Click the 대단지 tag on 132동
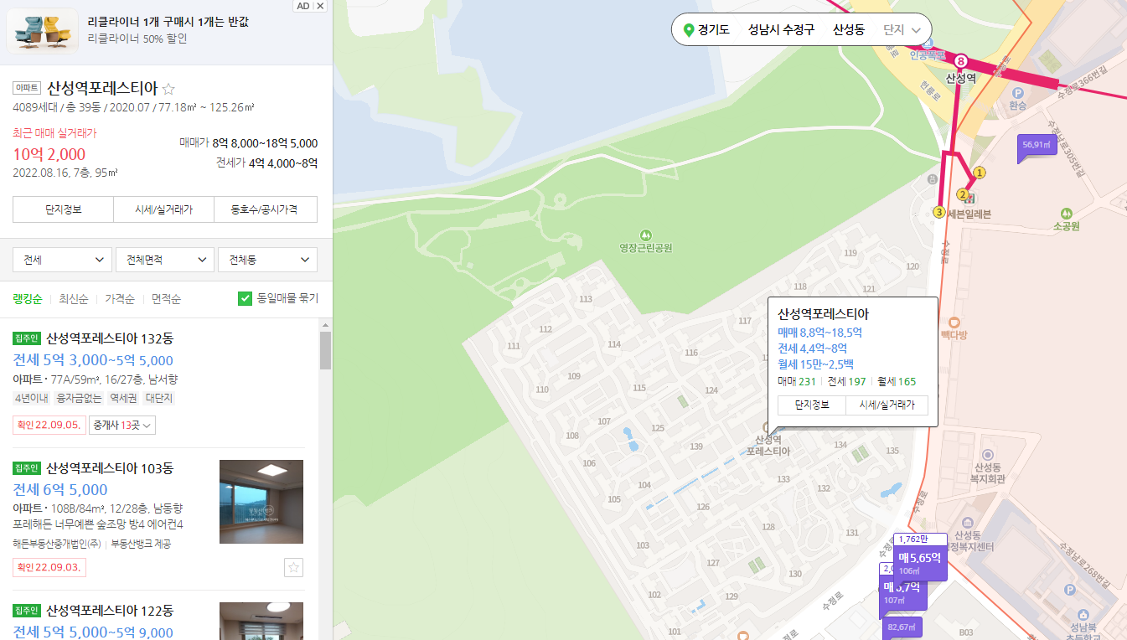This screenshot has height=640, width=1127. click(x=158, y=399)
